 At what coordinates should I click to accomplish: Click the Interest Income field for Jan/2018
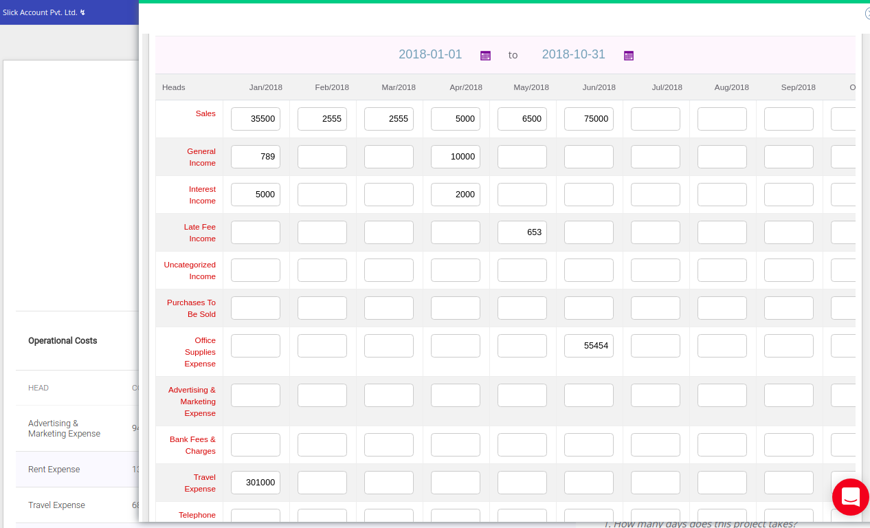256,194
